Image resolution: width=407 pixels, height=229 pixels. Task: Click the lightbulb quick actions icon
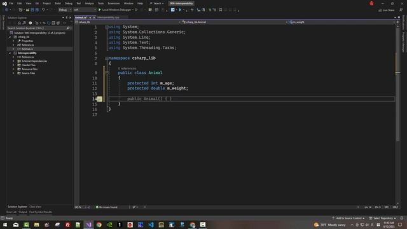(100, 99)
